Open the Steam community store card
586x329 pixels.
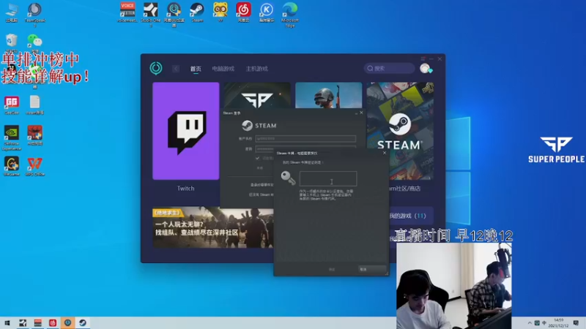[400, 131]
